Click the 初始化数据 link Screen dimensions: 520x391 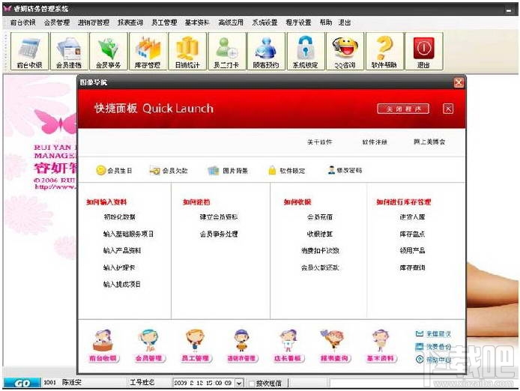coord(119,217)
